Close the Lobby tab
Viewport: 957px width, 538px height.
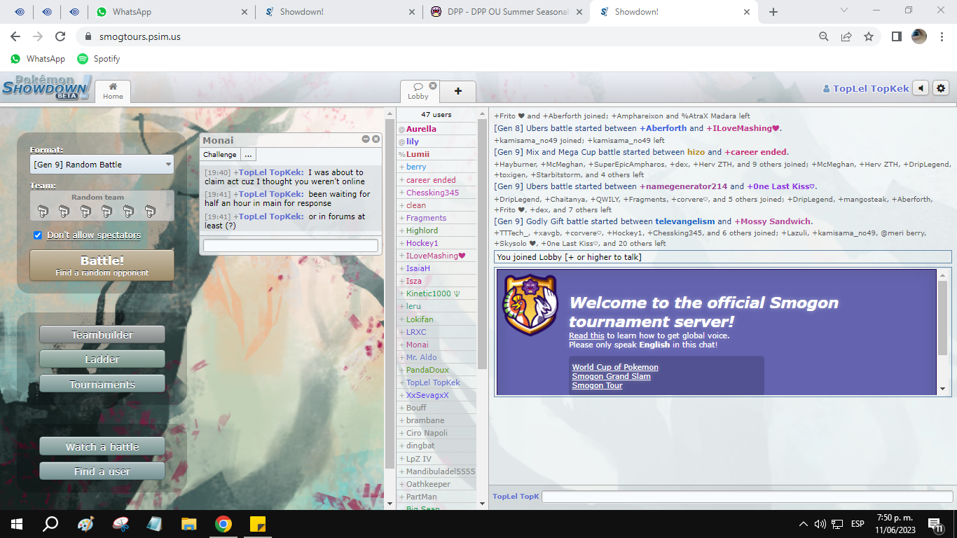click(x=433, y=86)
